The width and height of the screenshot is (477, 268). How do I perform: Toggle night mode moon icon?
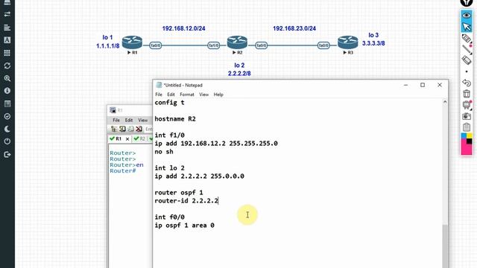click(x=7, y=129)
